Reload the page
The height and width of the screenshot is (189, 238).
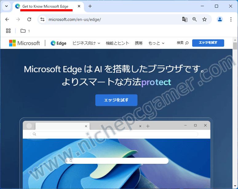coord(29,19)
